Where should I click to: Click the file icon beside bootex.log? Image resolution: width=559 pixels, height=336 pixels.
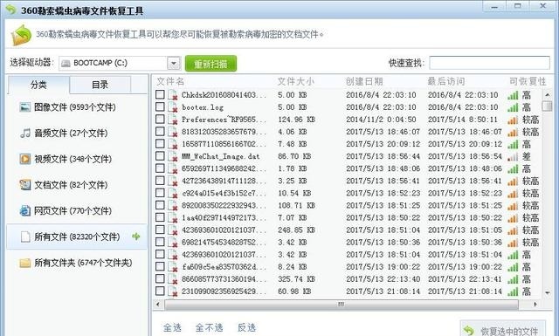(x=173, y=107)
